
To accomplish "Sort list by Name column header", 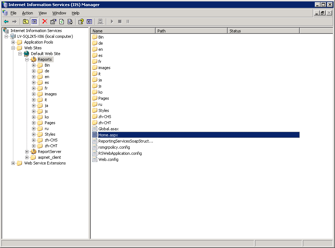I will [122, 31].
